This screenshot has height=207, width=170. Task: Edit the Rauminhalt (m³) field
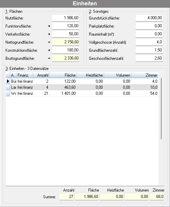point(149,34)
